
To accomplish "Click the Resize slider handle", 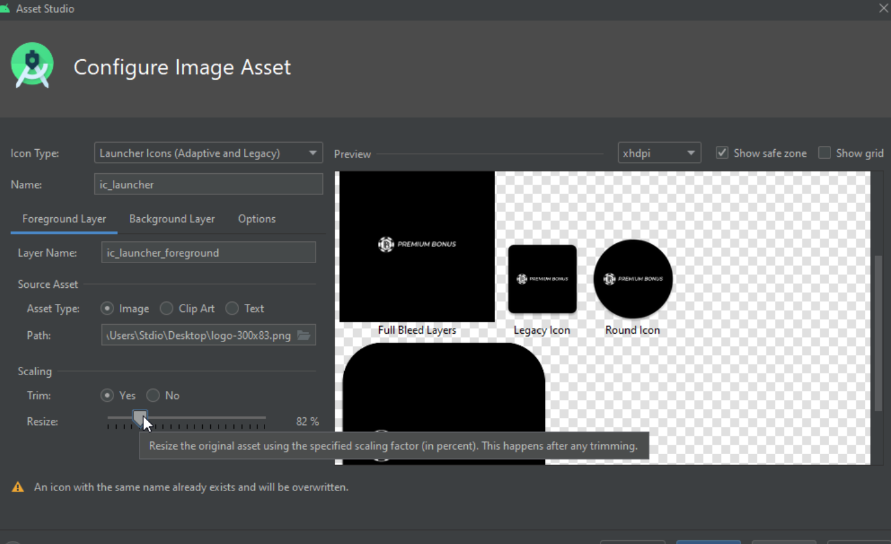I will [x=140, y=418].
